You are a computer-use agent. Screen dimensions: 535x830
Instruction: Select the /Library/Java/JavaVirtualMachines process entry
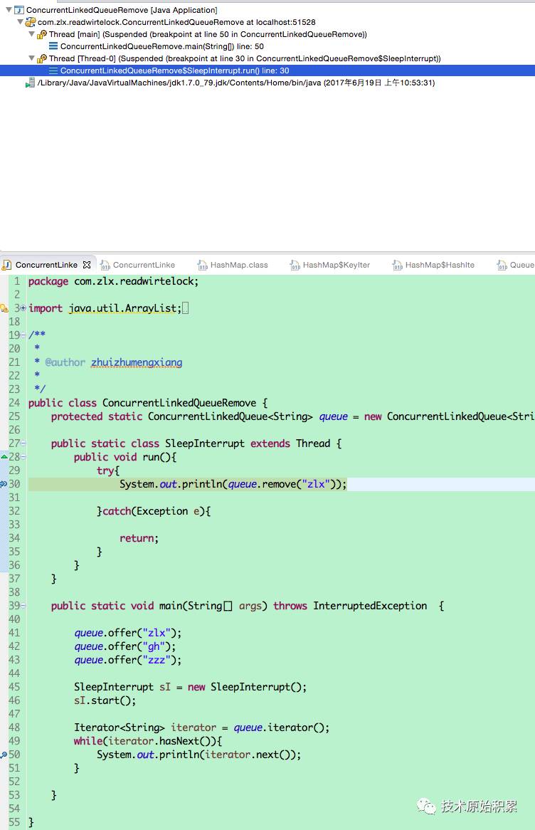[x=236, y=83]
